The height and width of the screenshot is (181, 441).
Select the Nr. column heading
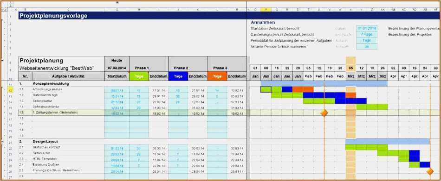(x=26, y=76)
